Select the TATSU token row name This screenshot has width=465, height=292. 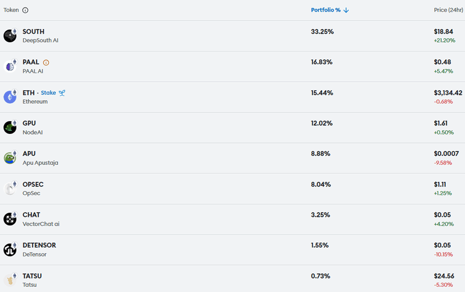tap(32, 276)
